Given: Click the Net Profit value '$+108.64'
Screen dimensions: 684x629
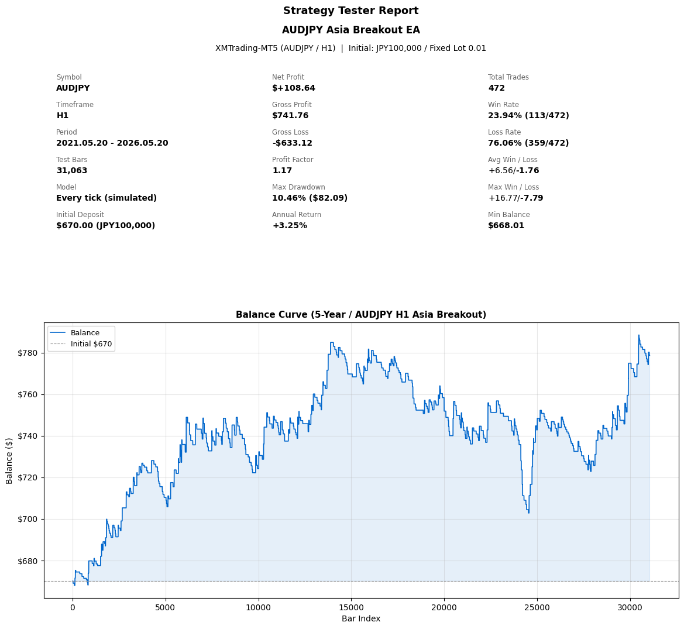Looking at the screenshot, I should coord(294,88).
